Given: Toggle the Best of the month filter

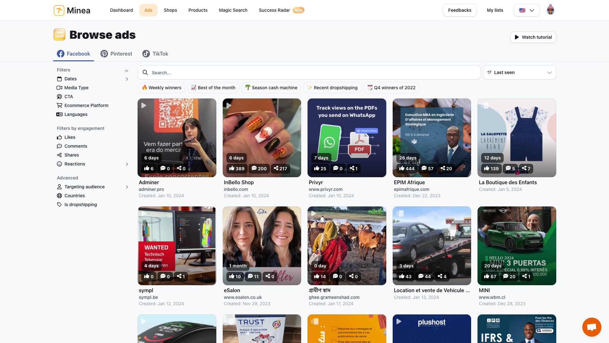Looking at the screenshot, I should tap(213, 88).
